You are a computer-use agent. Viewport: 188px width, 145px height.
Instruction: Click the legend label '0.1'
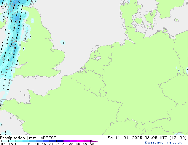[x=3, y=144]
